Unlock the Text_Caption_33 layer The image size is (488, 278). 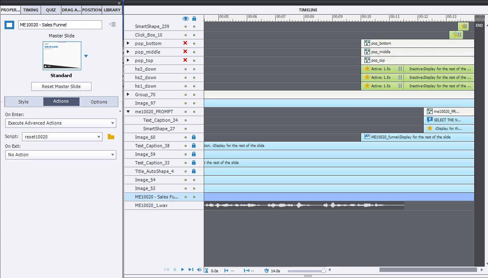point(194,163)
